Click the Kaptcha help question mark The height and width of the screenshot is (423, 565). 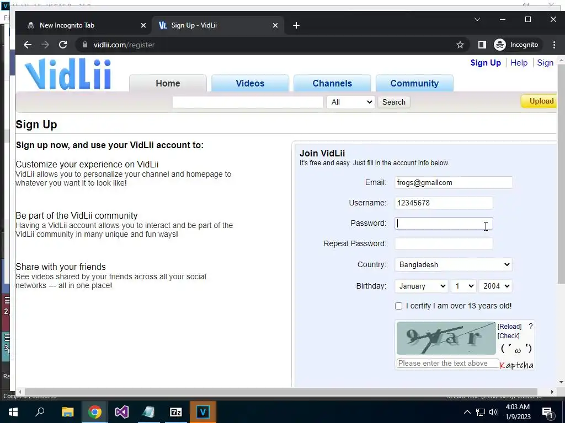click(x=530, y=326)
